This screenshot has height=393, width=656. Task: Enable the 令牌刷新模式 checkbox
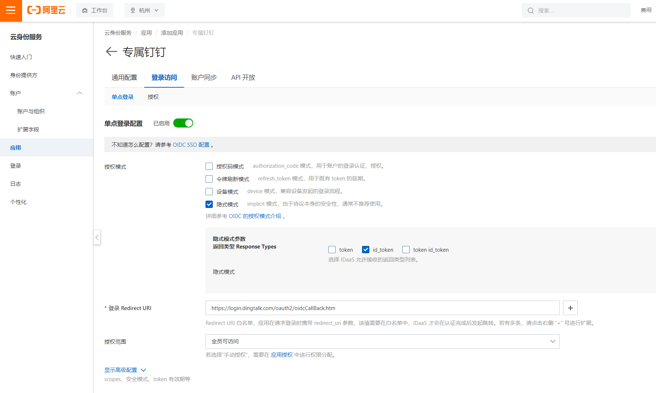209,179
